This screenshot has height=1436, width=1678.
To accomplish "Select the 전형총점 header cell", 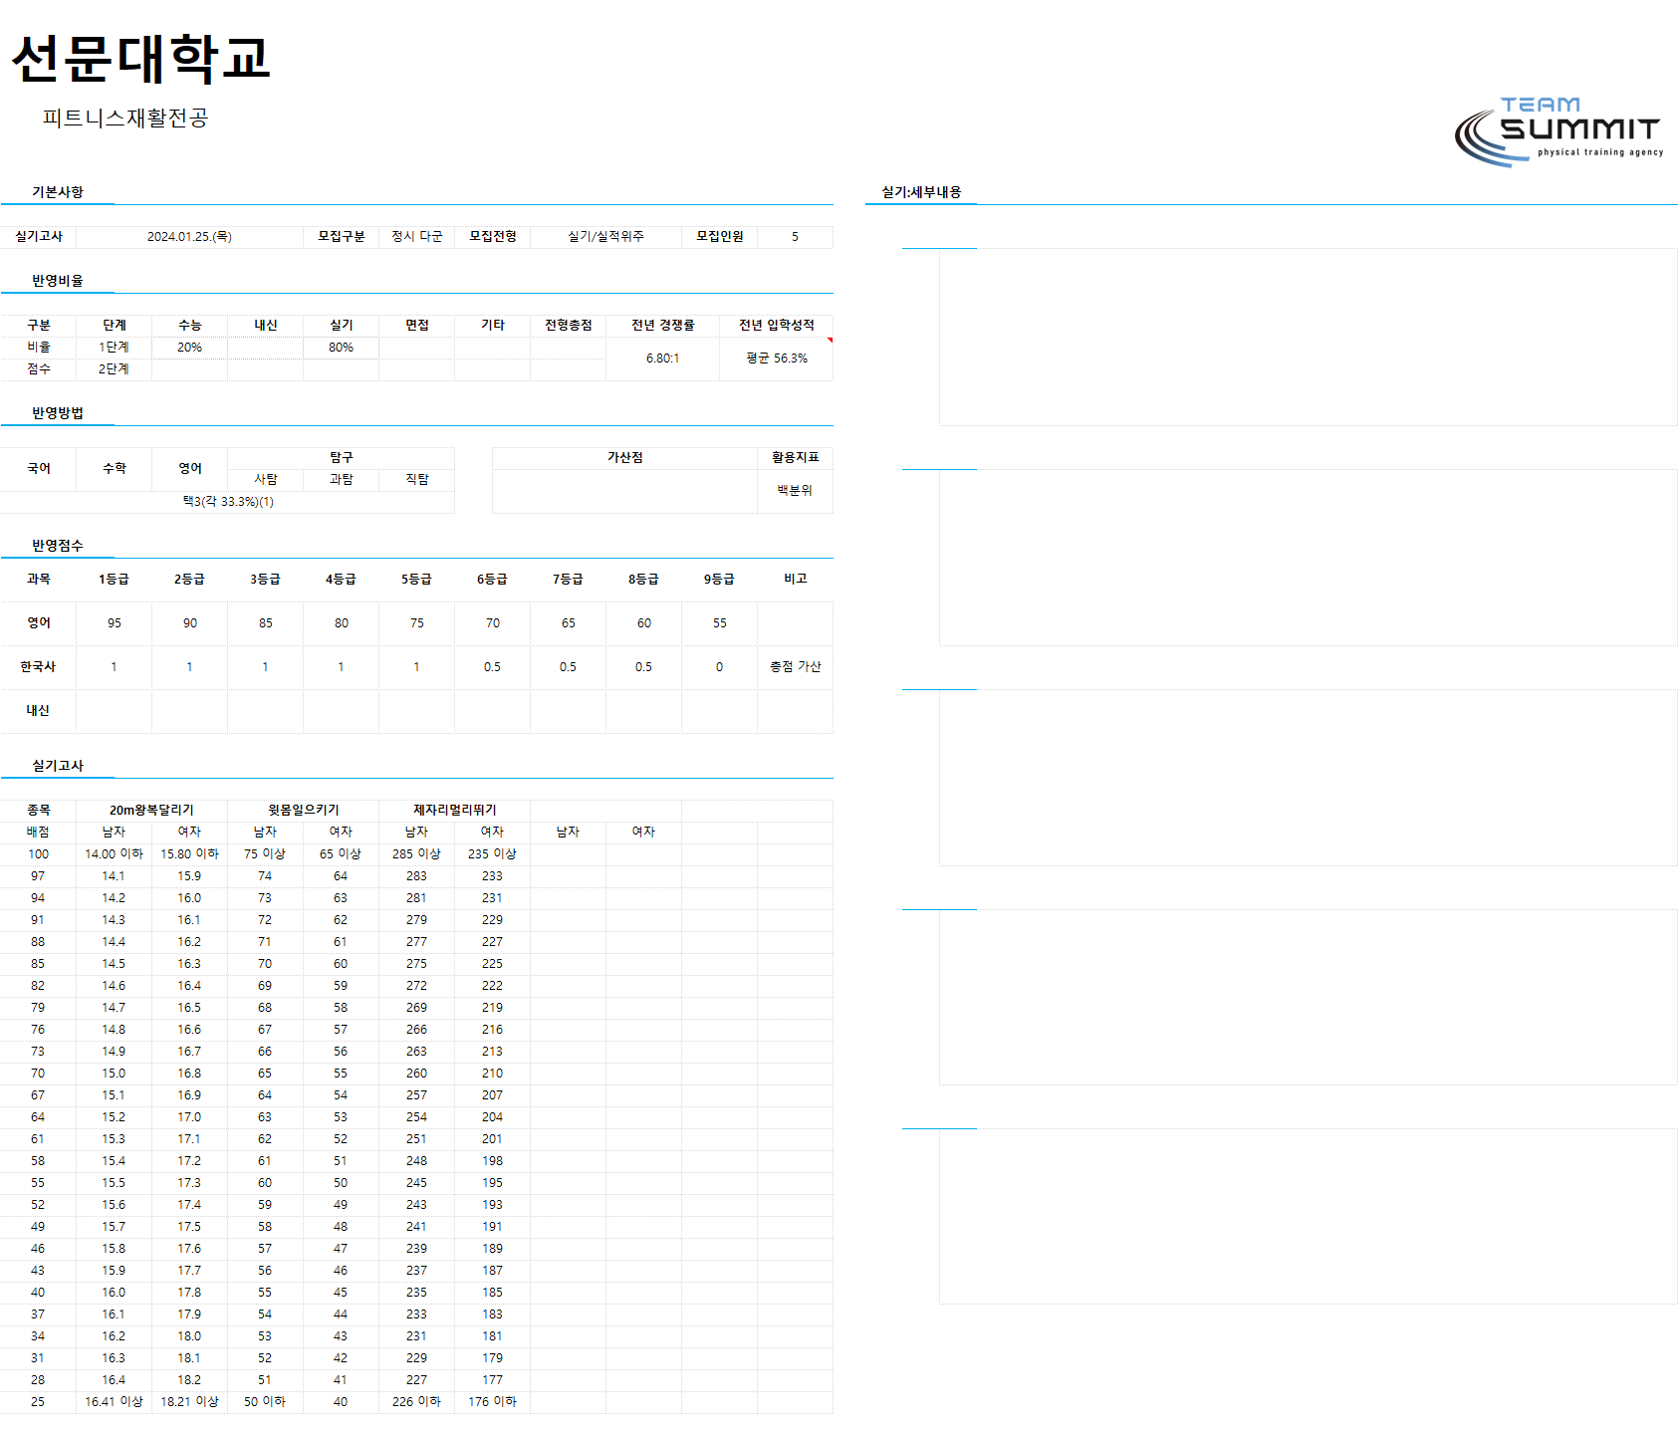I will click(568, 326).
